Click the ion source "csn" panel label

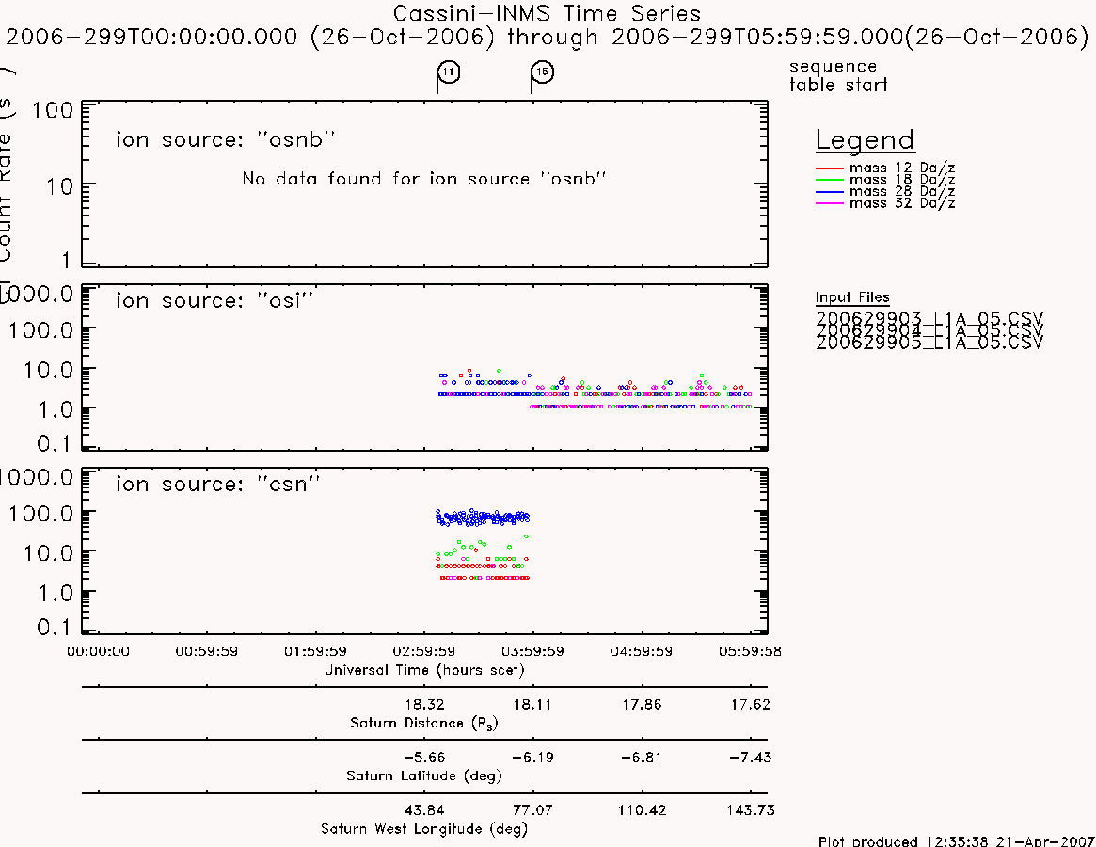point(217,484)
